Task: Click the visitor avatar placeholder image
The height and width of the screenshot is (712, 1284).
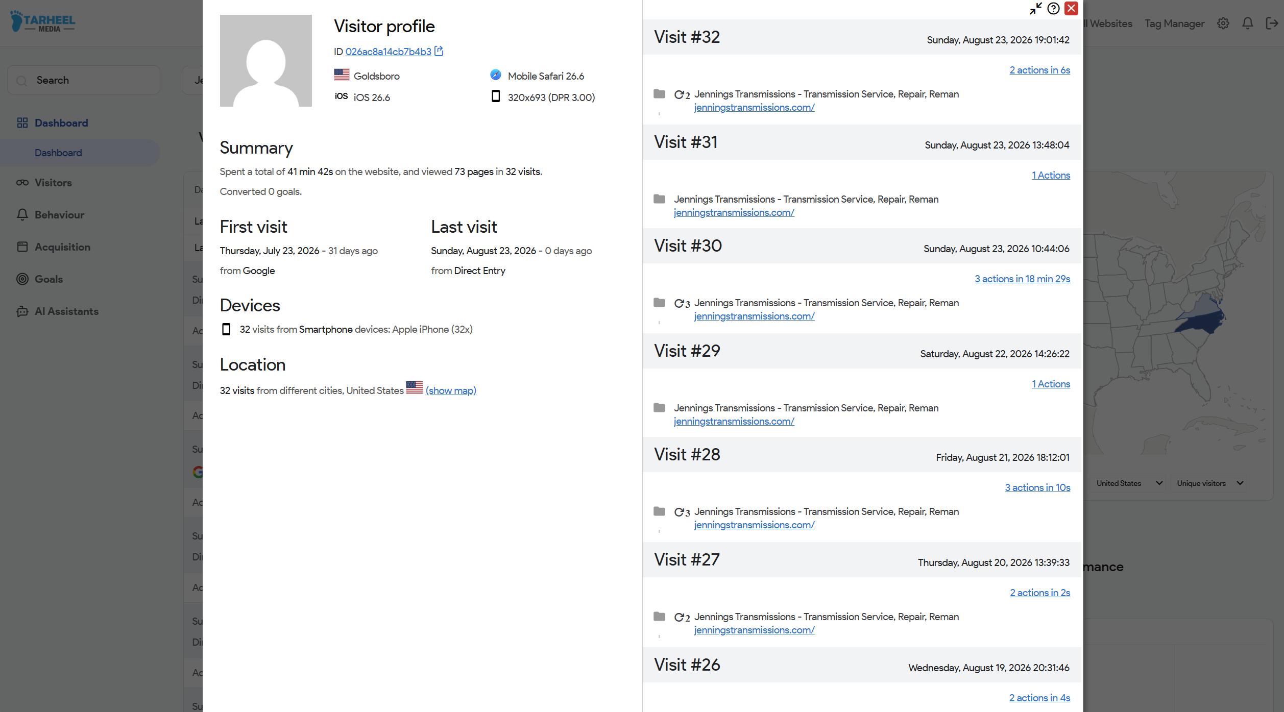Action: (266, 61)
